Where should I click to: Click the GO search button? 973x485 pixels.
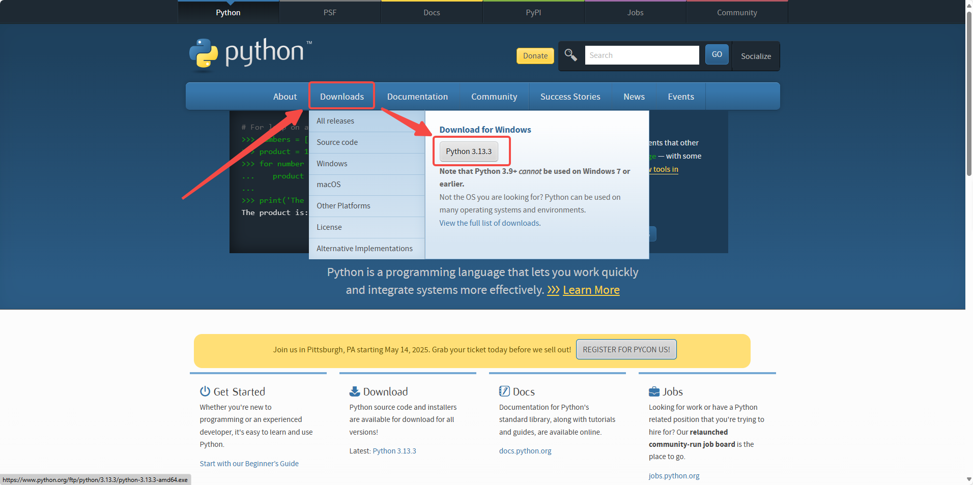[x=717, y=54]
